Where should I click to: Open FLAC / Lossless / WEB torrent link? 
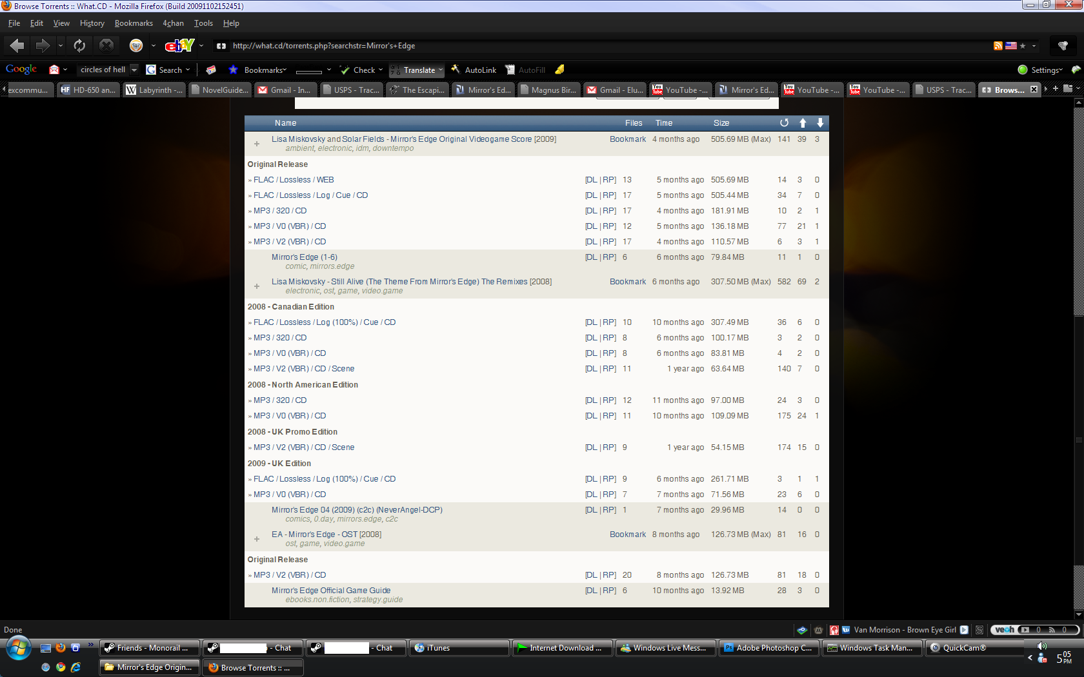294,180
